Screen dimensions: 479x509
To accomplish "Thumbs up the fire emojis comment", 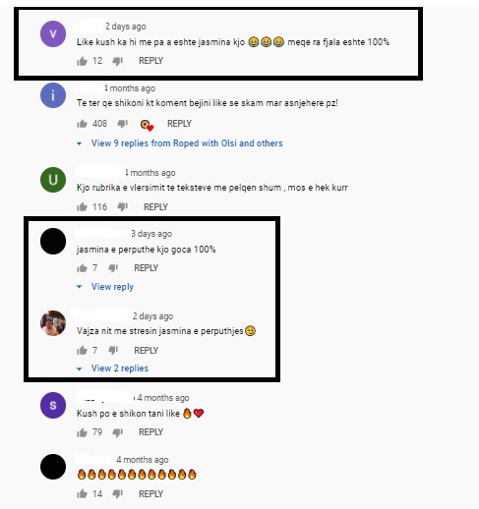I will 82,494.
